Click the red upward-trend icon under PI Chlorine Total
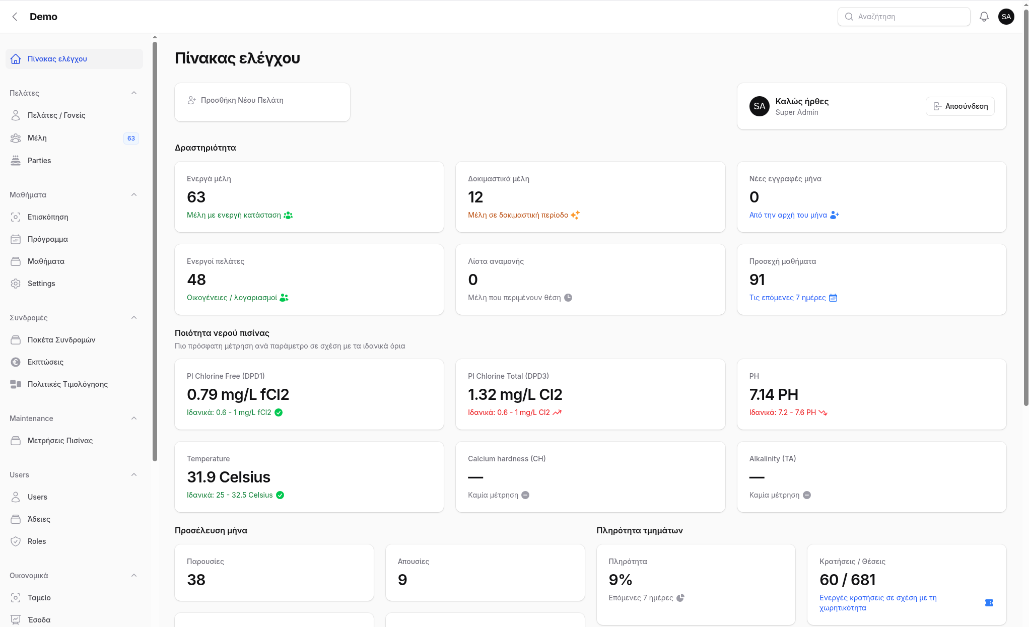The height and width of the screenshot is (627, 1029). coord(557,412)
